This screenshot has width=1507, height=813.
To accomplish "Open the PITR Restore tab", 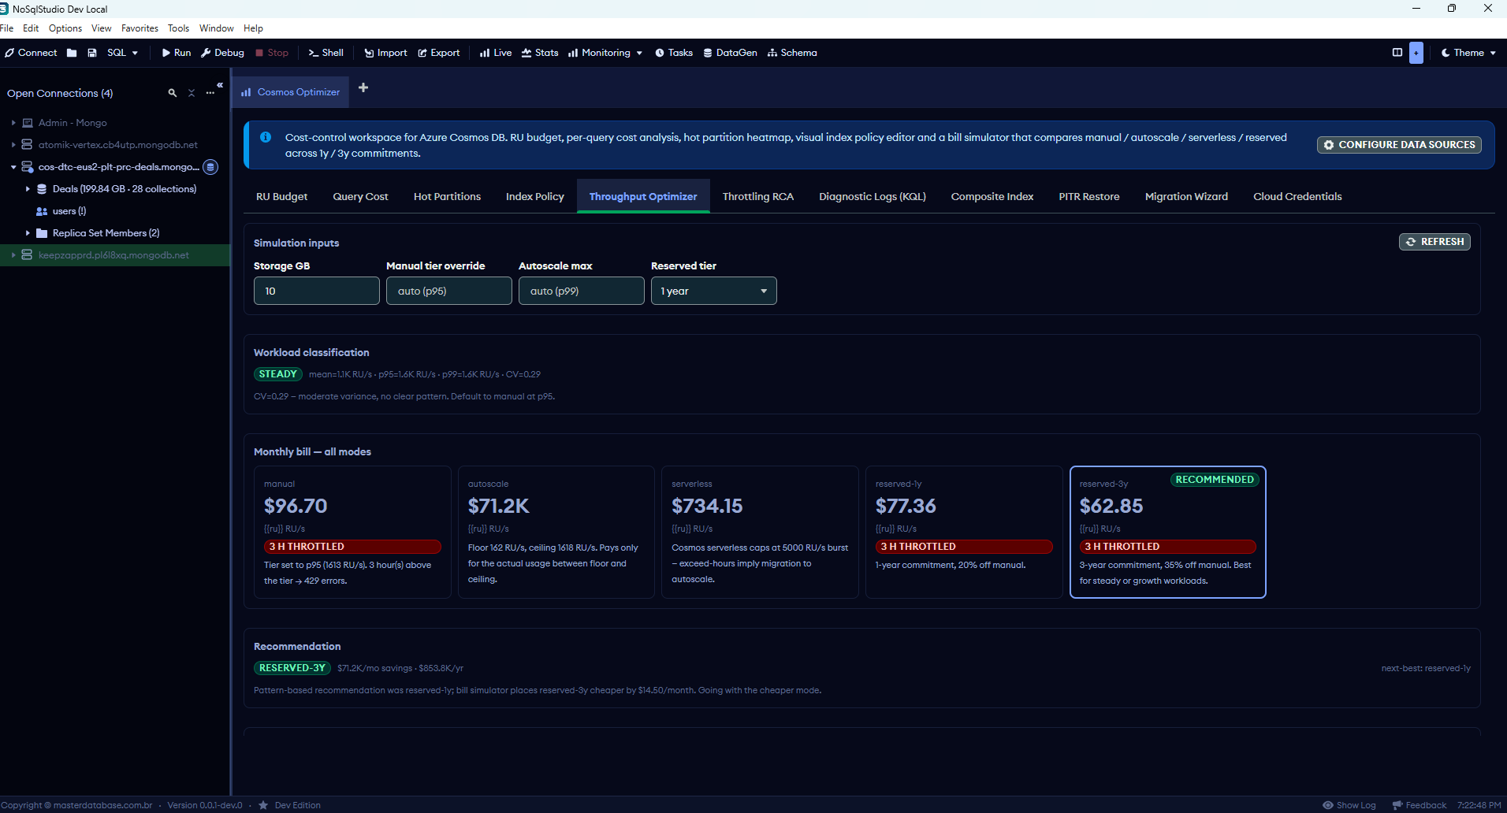I will [1088, 196].
